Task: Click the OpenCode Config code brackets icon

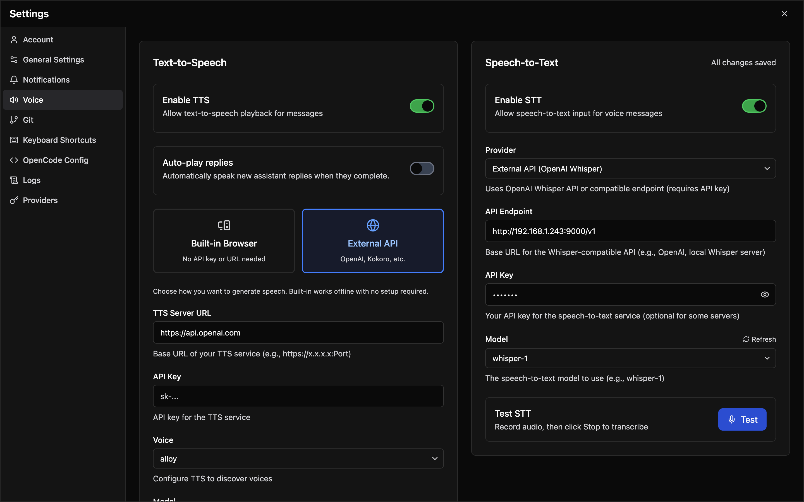Action: 14,160
